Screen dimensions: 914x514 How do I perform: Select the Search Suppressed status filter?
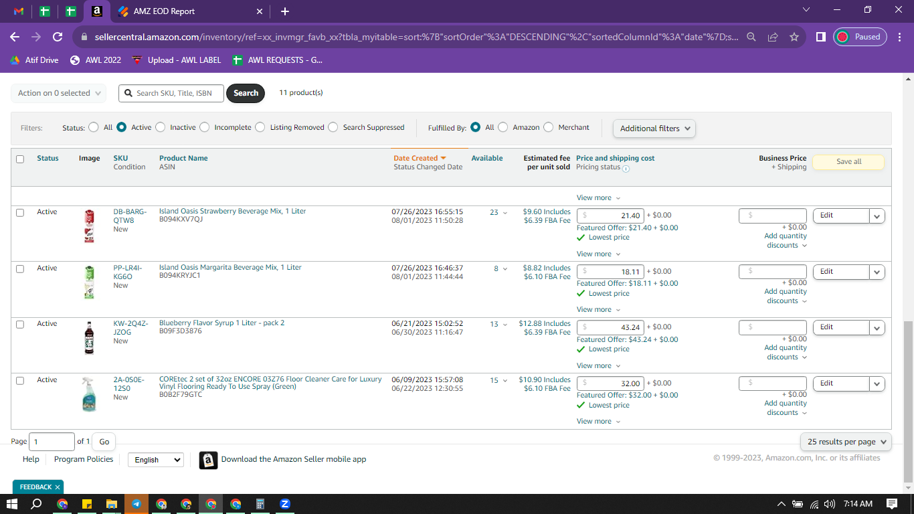pos(333,127)
